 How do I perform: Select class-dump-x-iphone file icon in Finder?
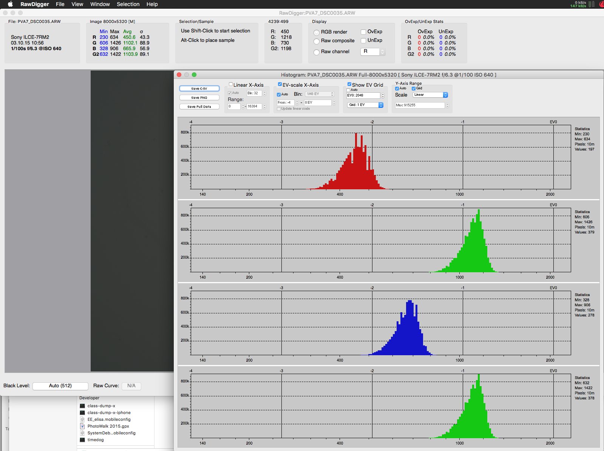82,413
